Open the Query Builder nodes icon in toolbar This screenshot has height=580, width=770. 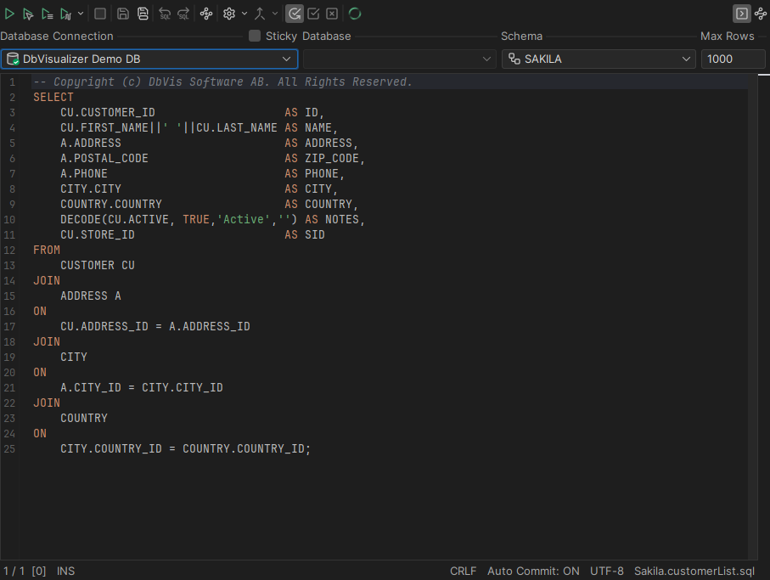(206, 14)
